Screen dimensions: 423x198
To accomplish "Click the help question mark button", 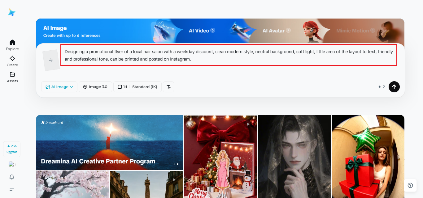I will pos(410,185).
